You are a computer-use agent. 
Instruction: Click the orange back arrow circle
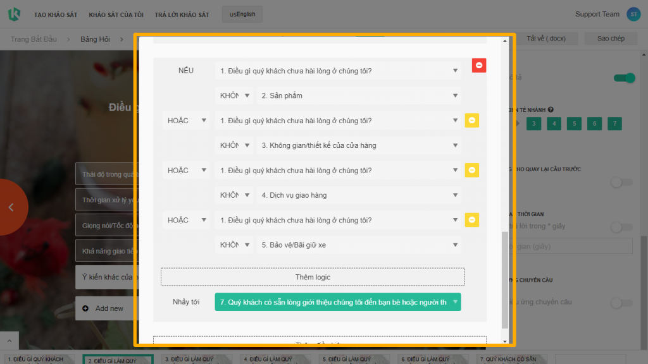[13, 207]
